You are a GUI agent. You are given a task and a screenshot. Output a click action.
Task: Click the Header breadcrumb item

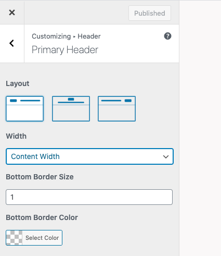(89, 36)
